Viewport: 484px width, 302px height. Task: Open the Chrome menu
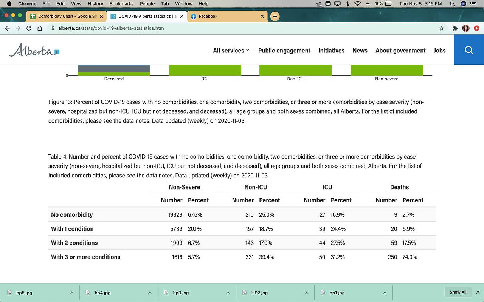coord(27,4)
